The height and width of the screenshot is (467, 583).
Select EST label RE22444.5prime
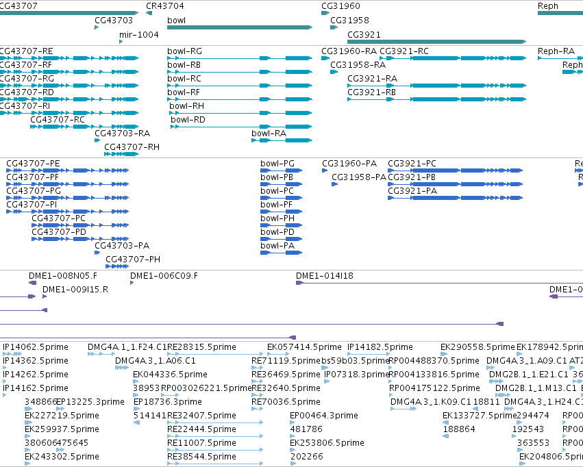click(x=201, y=429)
